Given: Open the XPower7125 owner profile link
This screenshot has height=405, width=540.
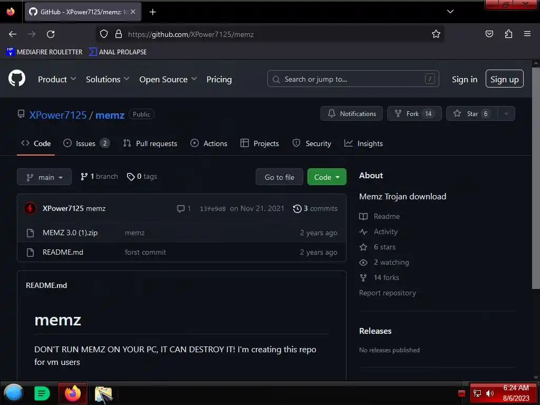Looking at the screenshot, I should 58,114.
